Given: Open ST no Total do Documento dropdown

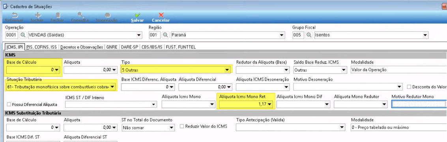Looking at the screenshot, I should point(171,127).
